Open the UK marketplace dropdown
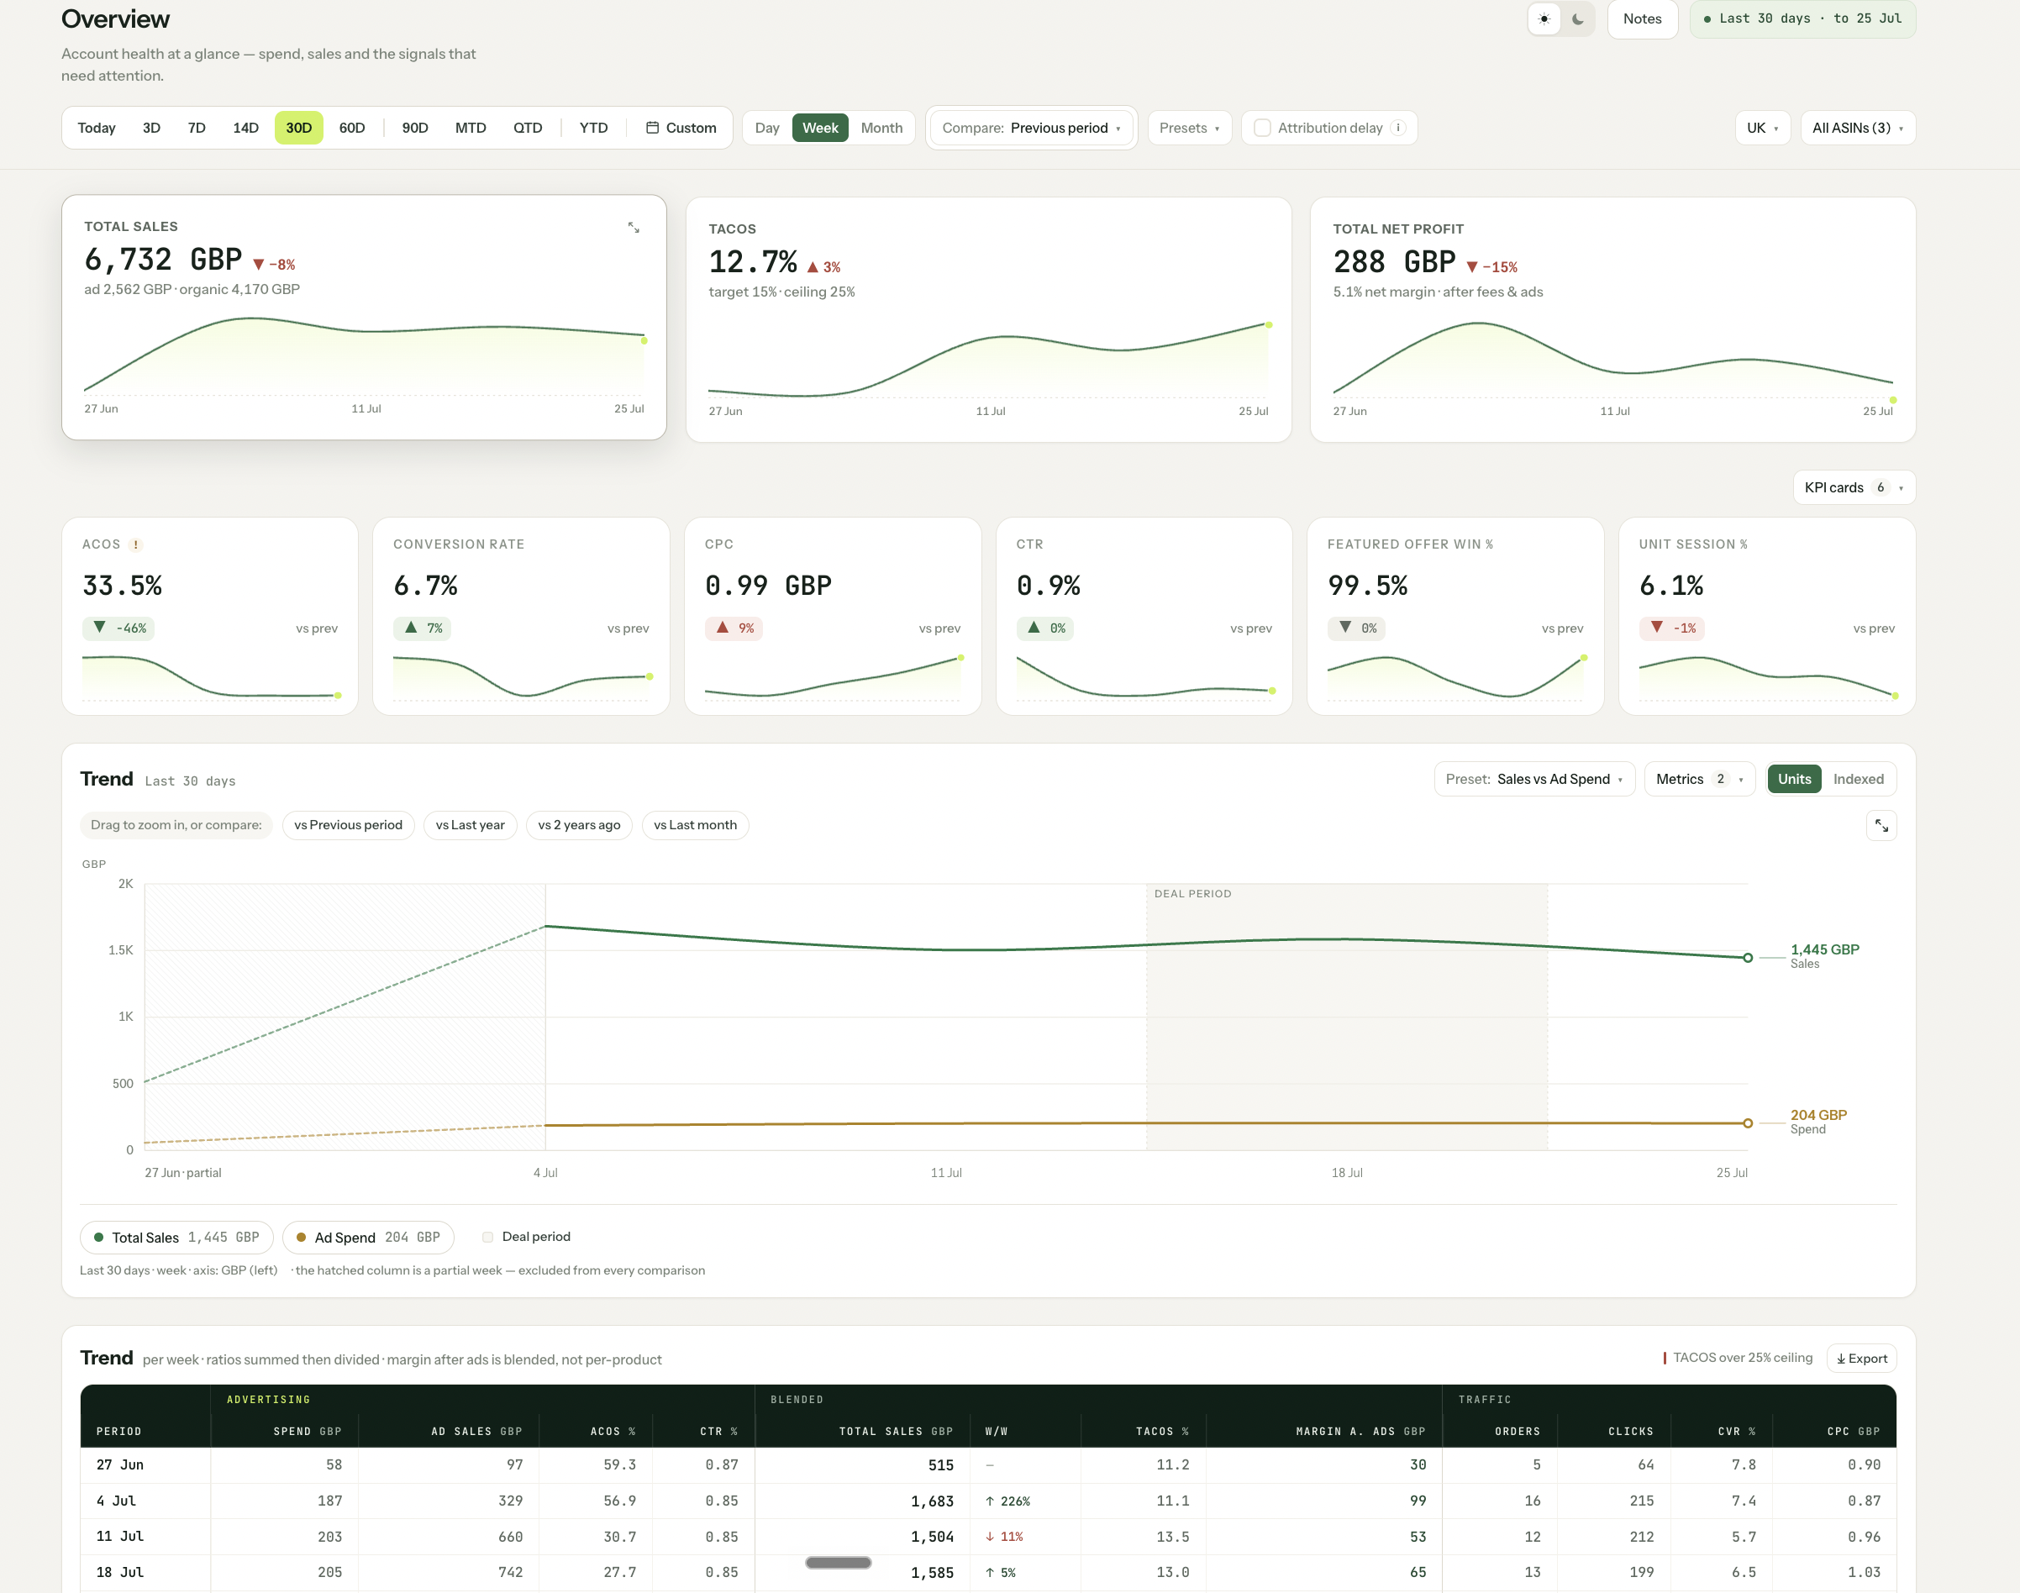Screen dimensions: 2020x1593 1762,128
